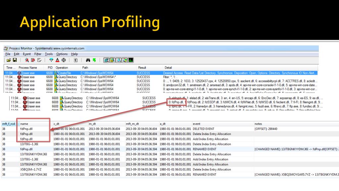The height and width of the screenshot is (191, 339).
Task: Select the X5BQSM~1.7YZ name cell
Action: 31,169
